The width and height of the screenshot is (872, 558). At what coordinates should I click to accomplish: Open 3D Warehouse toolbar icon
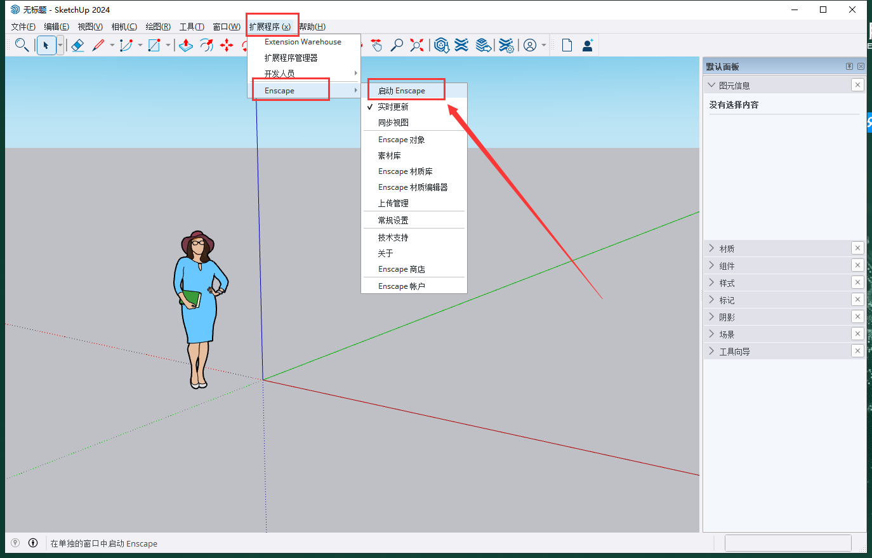coord(442,45)
